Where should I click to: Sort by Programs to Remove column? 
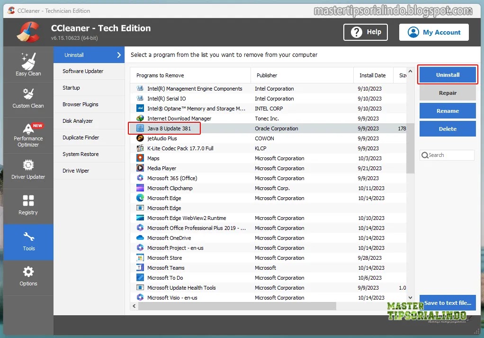[190, 75]
